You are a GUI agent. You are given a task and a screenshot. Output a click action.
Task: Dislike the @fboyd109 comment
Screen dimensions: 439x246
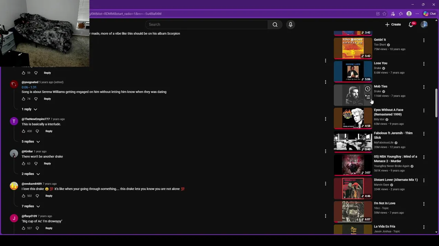pyautogui.click(x=37, y=228)
